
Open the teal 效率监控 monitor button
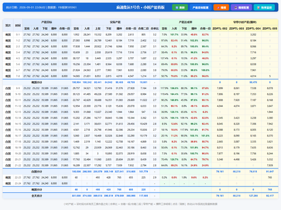[x=264, y=7]
